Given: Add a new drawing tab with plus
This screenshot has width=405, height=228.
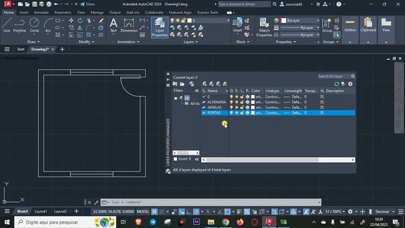Looking at the screenshot, I should (x=62, y=49).
